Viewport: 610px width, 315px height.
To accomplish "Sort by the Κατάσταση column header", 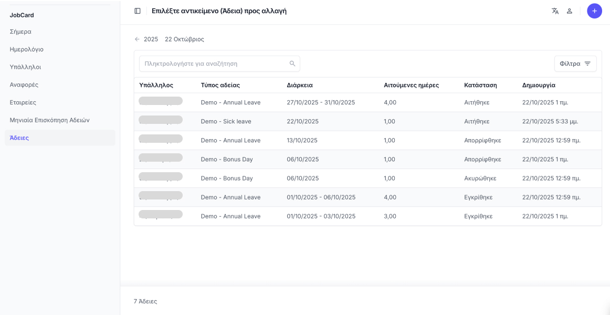I will click(480, 85).
